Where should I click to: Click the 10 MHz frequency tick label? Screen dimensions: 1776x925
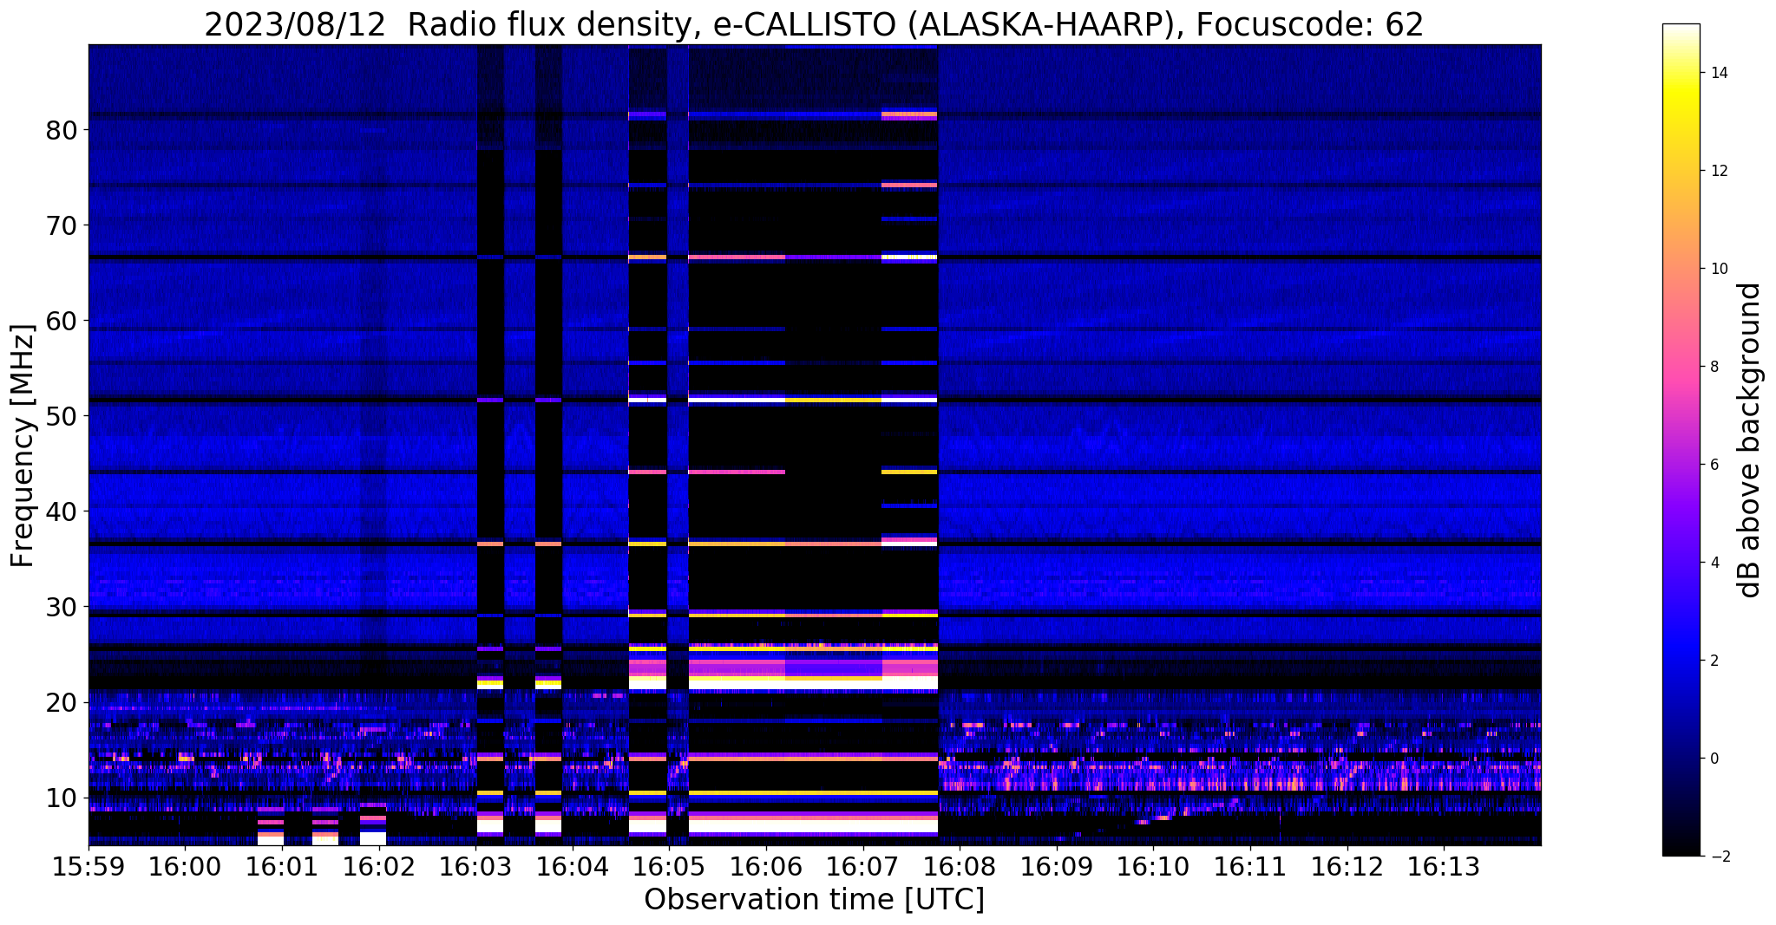pyautogui.click(x=62, y=798)
